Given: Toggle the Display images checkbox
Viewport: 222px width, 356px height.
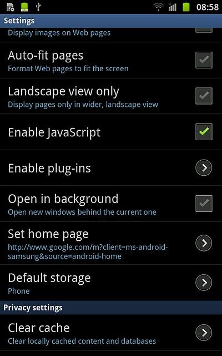Looking at the screenshot, I should (204, 30).
